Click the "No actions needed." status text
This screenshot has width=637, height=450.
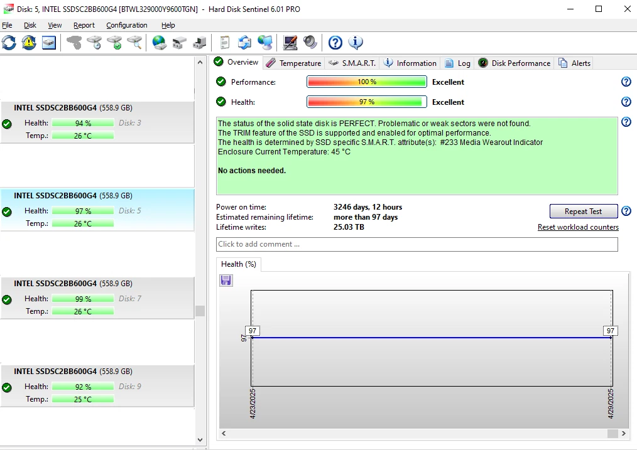[252, 171]
